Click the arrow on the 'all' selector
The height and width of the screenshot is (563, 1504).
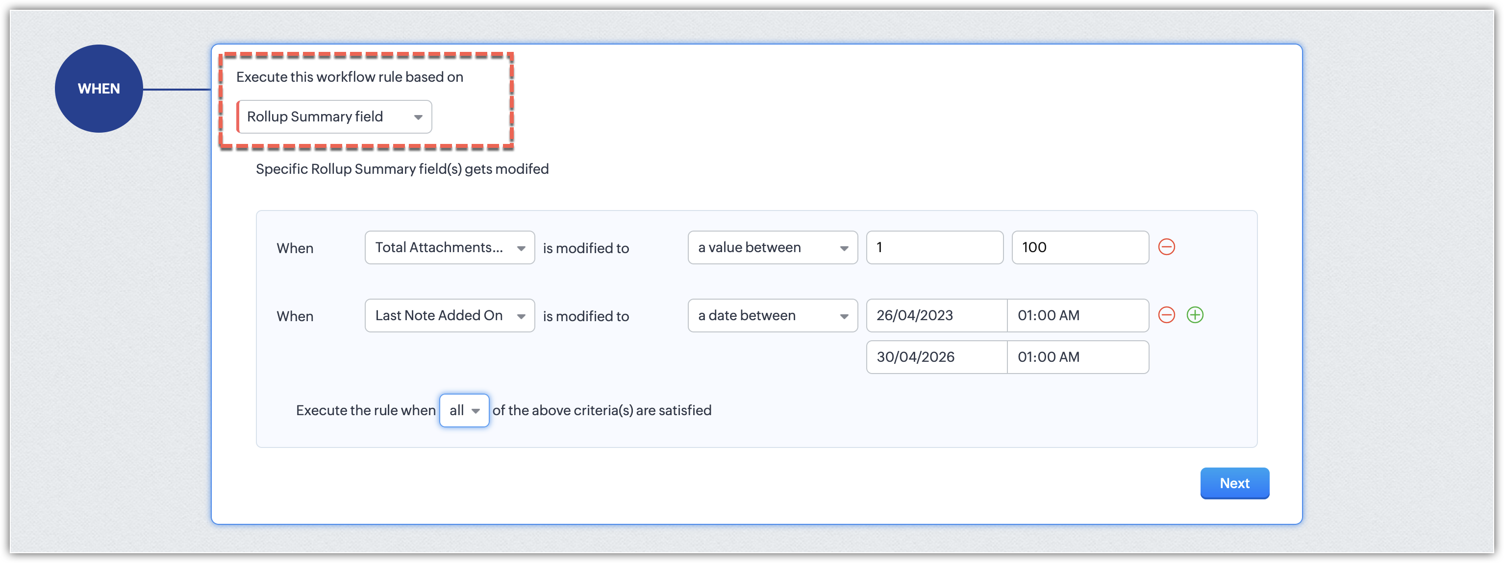pos(476,411)
